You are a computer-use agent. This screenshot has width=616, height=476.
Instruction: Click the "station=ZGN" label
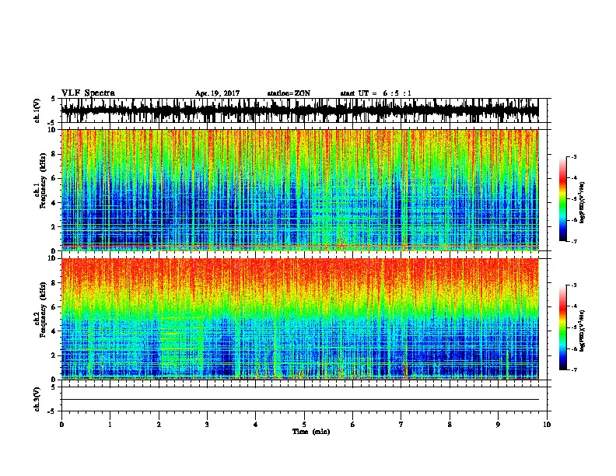pos(289,93)
